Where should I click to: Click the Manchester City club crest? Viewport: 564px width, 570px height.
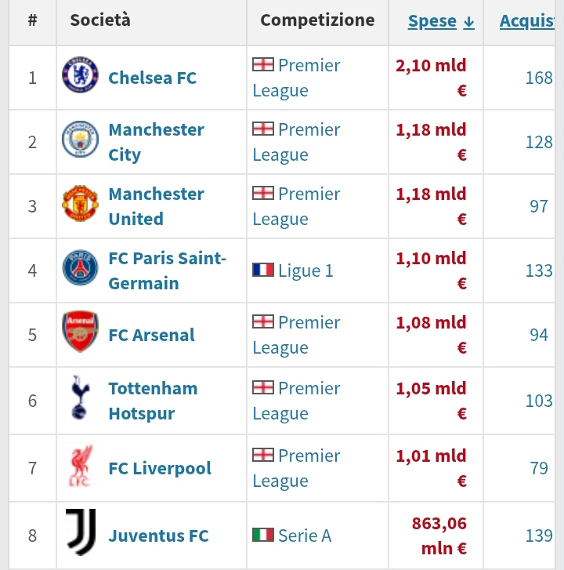(x=81, y=141)
